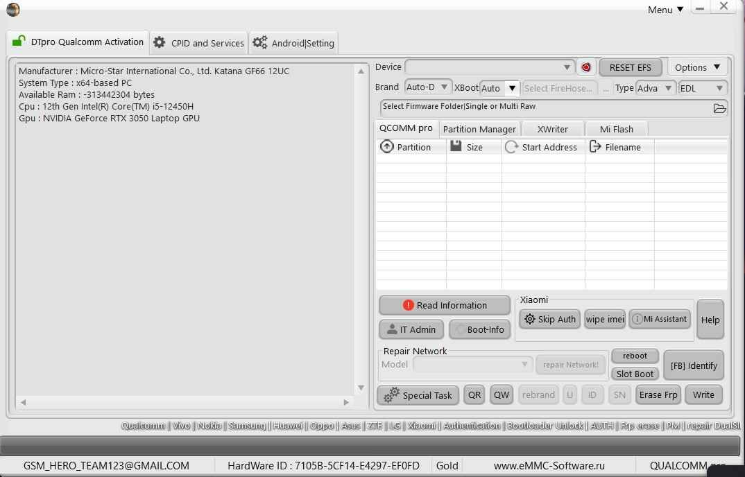745x477 pixels.
Task: Click the GSM_HERO_TEAM123@GMAIL.COM status text
Action: click(106, 466)
